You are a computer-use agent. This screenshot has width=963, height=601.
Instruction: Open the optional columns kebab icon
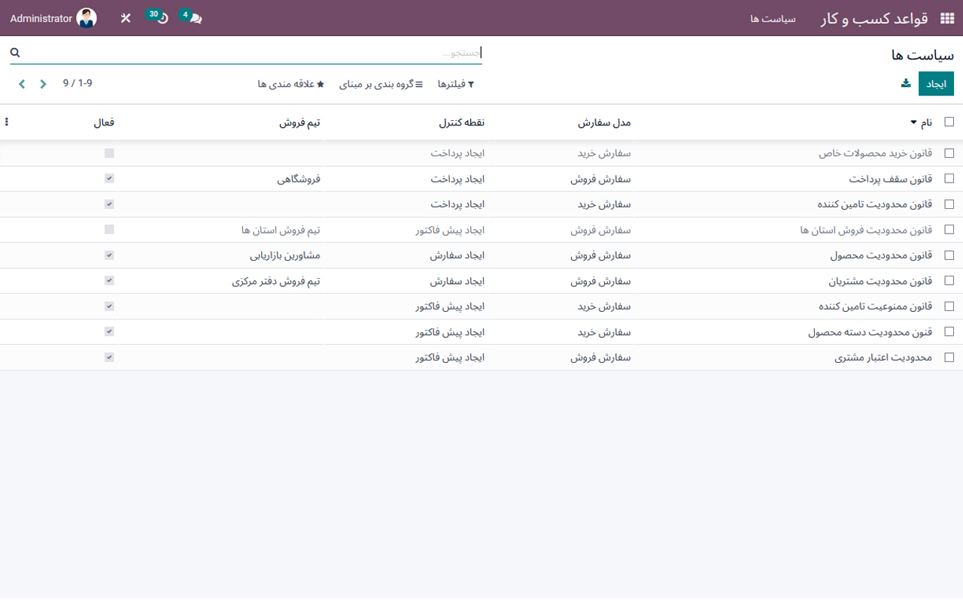point(6,121)
